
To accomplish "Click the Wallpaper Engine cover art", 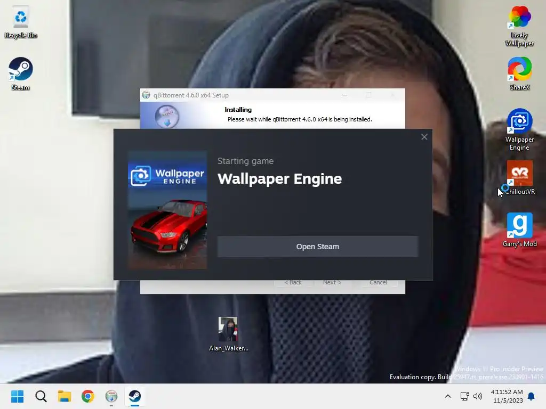I will [x=167, y=210].
